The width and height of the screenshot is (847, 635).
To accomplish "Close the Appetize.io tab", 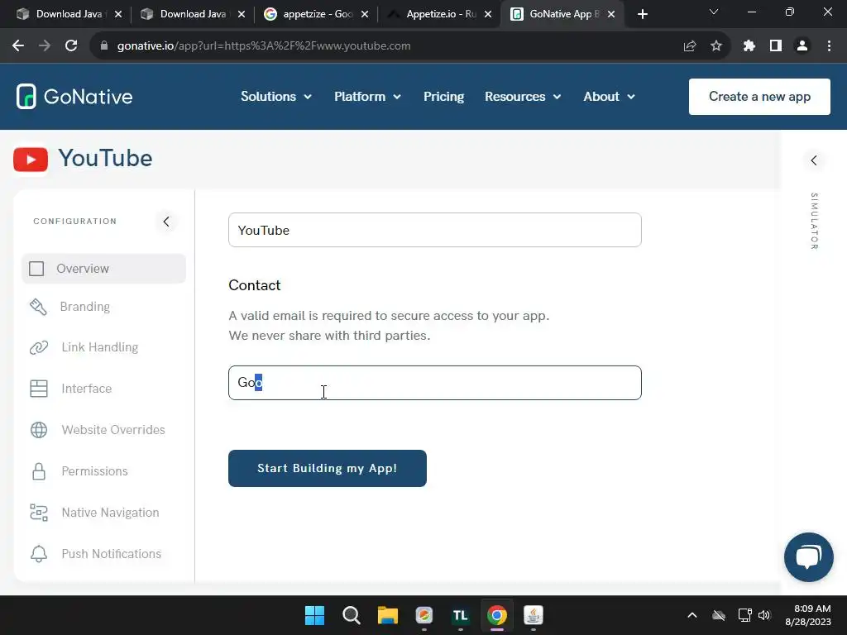I will [488, 14].
